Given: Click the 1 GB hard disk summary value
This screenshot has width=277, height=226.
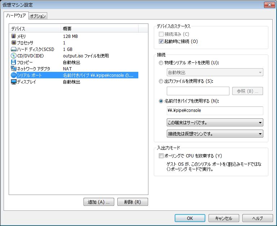Looking at the screenshot, I should point(68,49).
